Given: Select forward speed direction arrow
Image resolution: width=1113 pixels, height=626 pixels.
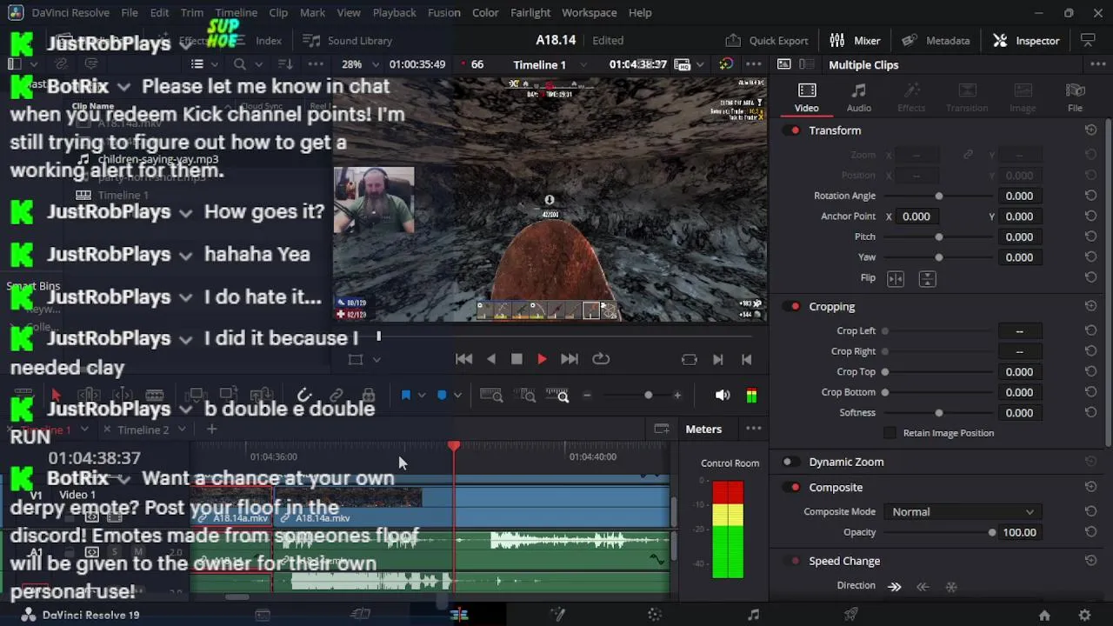Looking at the screenshot, I should click(894, 587).
